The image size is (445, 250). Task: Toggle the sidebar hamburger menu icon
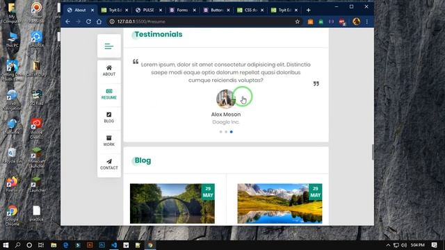tap(109, 47)
